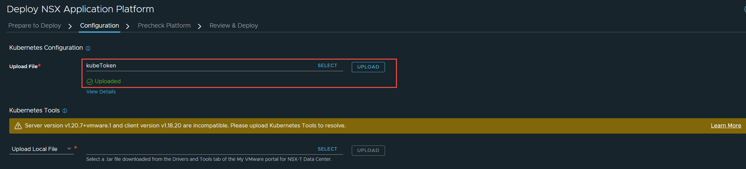Go to Prepare to Deploy step
The width and height of the screenshot is (746, 169).
pyautogui.click(x=35, y=26)
